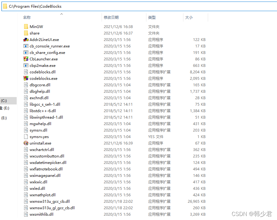Image resolution: width=277 pixels, height=220 pixels.
Task: Select the wxmathplot.dll file name
Action: 43,195
